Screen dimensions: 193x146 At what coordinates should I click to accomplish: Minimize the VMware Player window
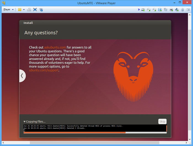tap(175, 2)
